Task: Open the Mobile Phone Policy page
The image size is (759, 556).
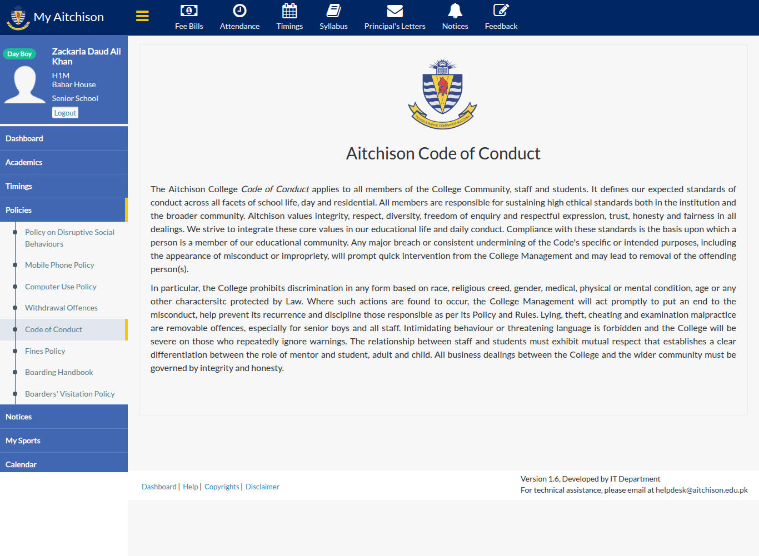Action: [59, 265]
